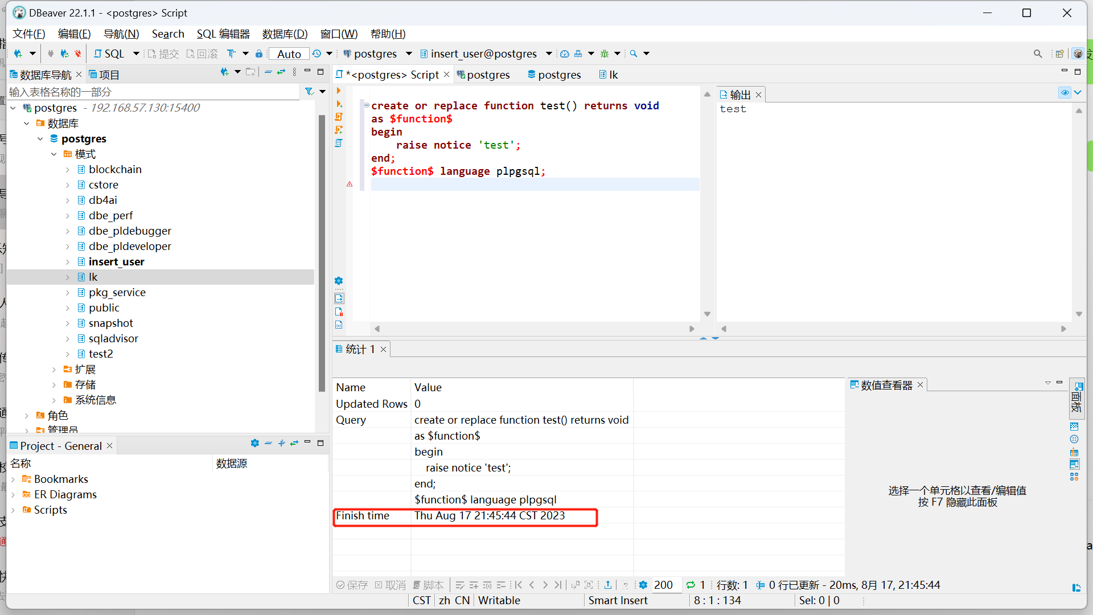Open the SQL 编辑器 menu
The height and width of the screenshot is (615, 1093).
click(223, 34)
